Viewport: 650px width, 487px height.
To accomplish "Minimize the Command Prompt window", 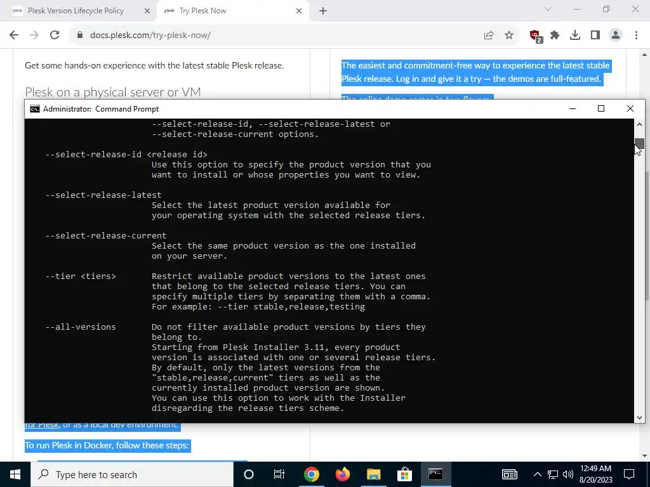I will 573,108.
